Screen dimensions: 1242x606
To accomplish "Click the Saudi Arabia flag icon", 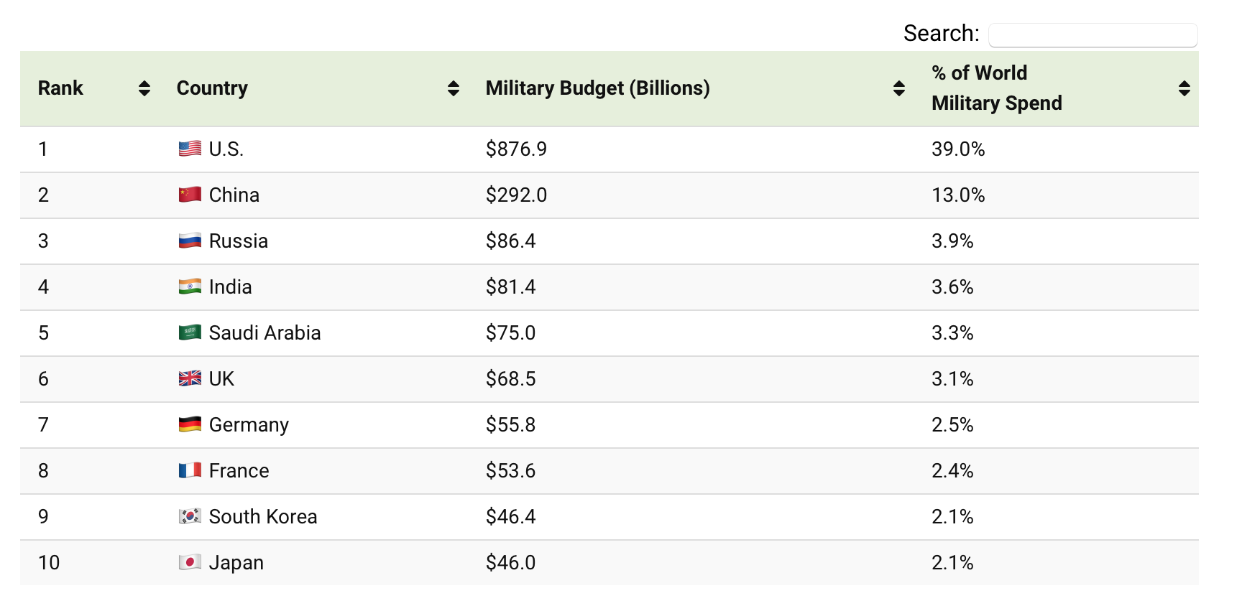I will [190, 332].
